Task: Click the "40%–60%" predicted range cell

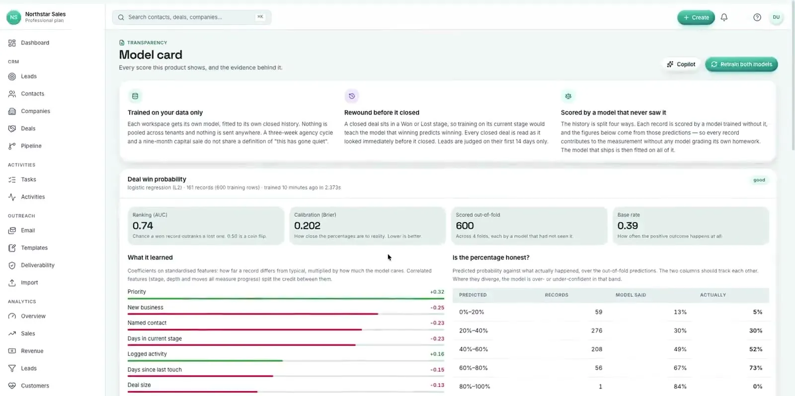Action: pyautogui.click(x=474, y=349)
